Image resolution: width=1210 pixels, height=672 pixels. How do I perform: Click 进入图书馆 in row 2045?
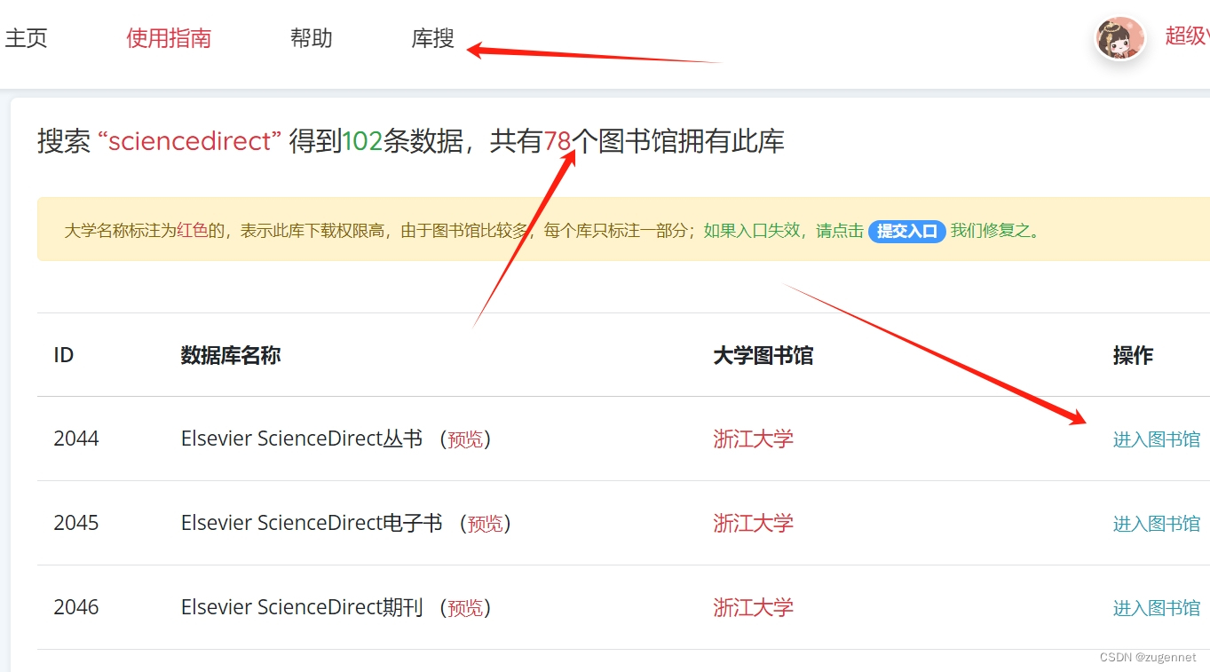point(1157,523)
